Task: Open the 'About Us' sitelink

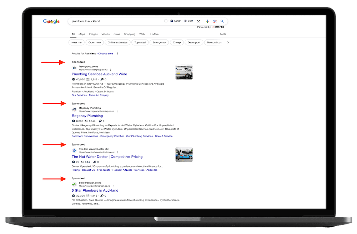Action: [x=152, y=170]
